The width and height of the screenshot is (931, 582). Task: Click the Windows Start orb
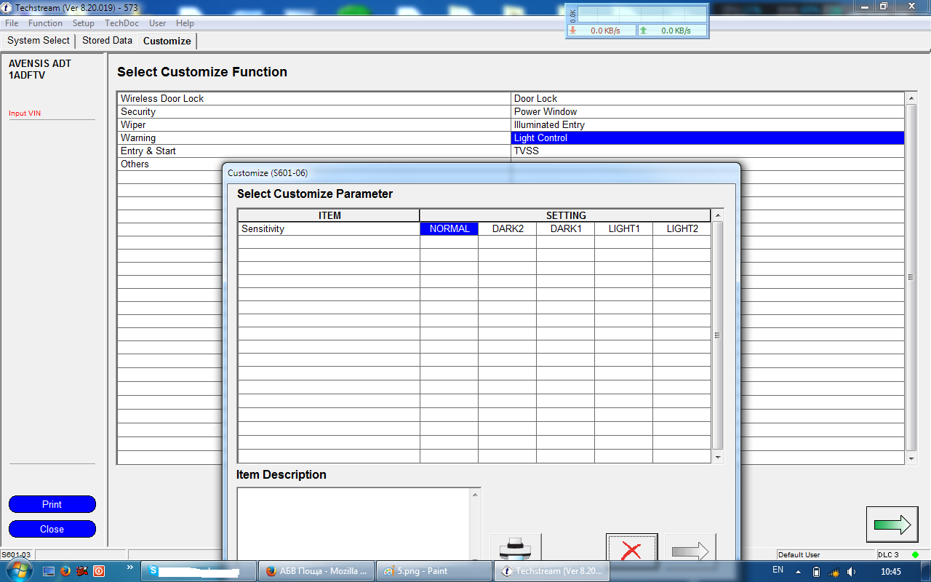click(20, 570)
